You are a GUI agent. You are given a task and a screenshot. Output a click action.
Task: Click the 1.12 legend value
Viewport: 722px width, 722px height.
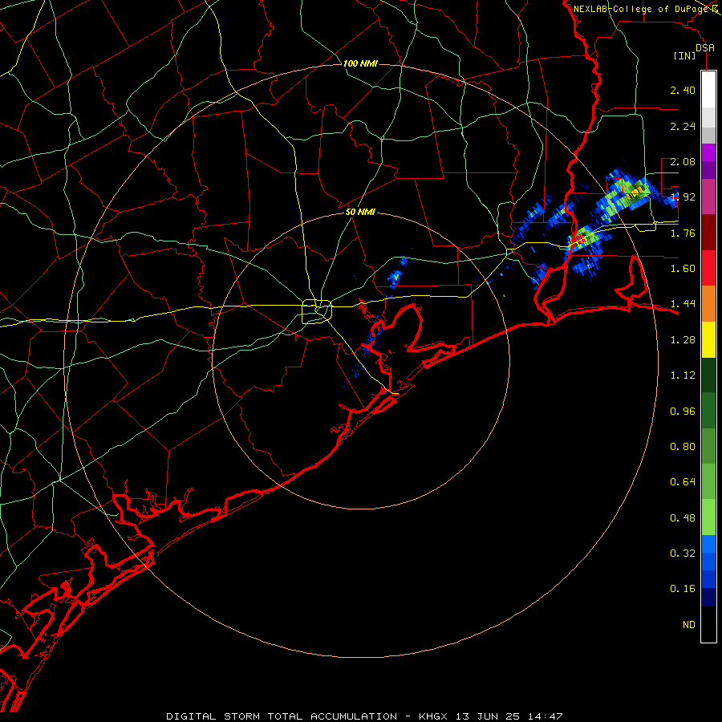[x=683, y=375]
